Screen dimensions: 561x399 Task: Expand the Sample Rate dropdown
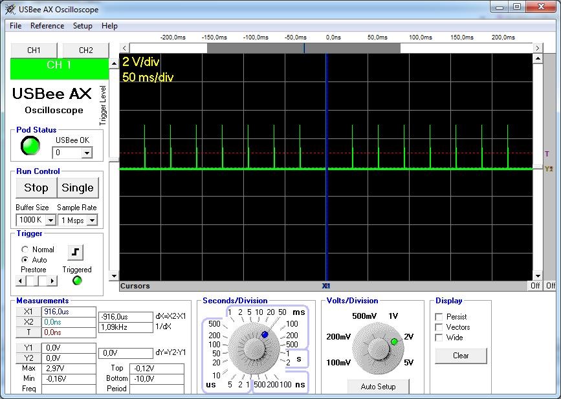(92, 221)
